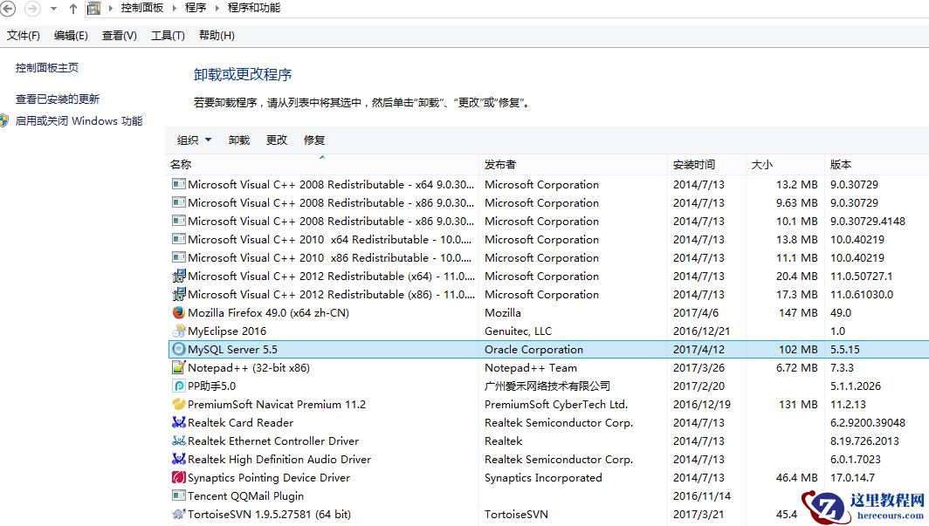Select PremiumSoft Navicat Premium 11.2
Image resolution: width=929 pixels, height=526 pixels.
[277, 405]
